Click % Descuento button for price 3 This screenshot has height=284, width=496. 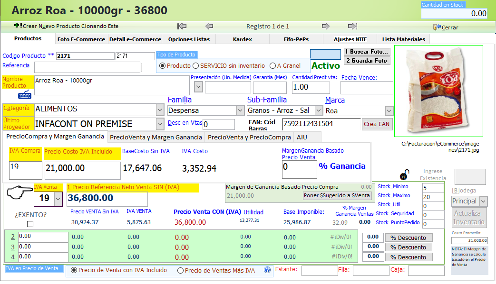pyautogui.click(x=408, y=247)
